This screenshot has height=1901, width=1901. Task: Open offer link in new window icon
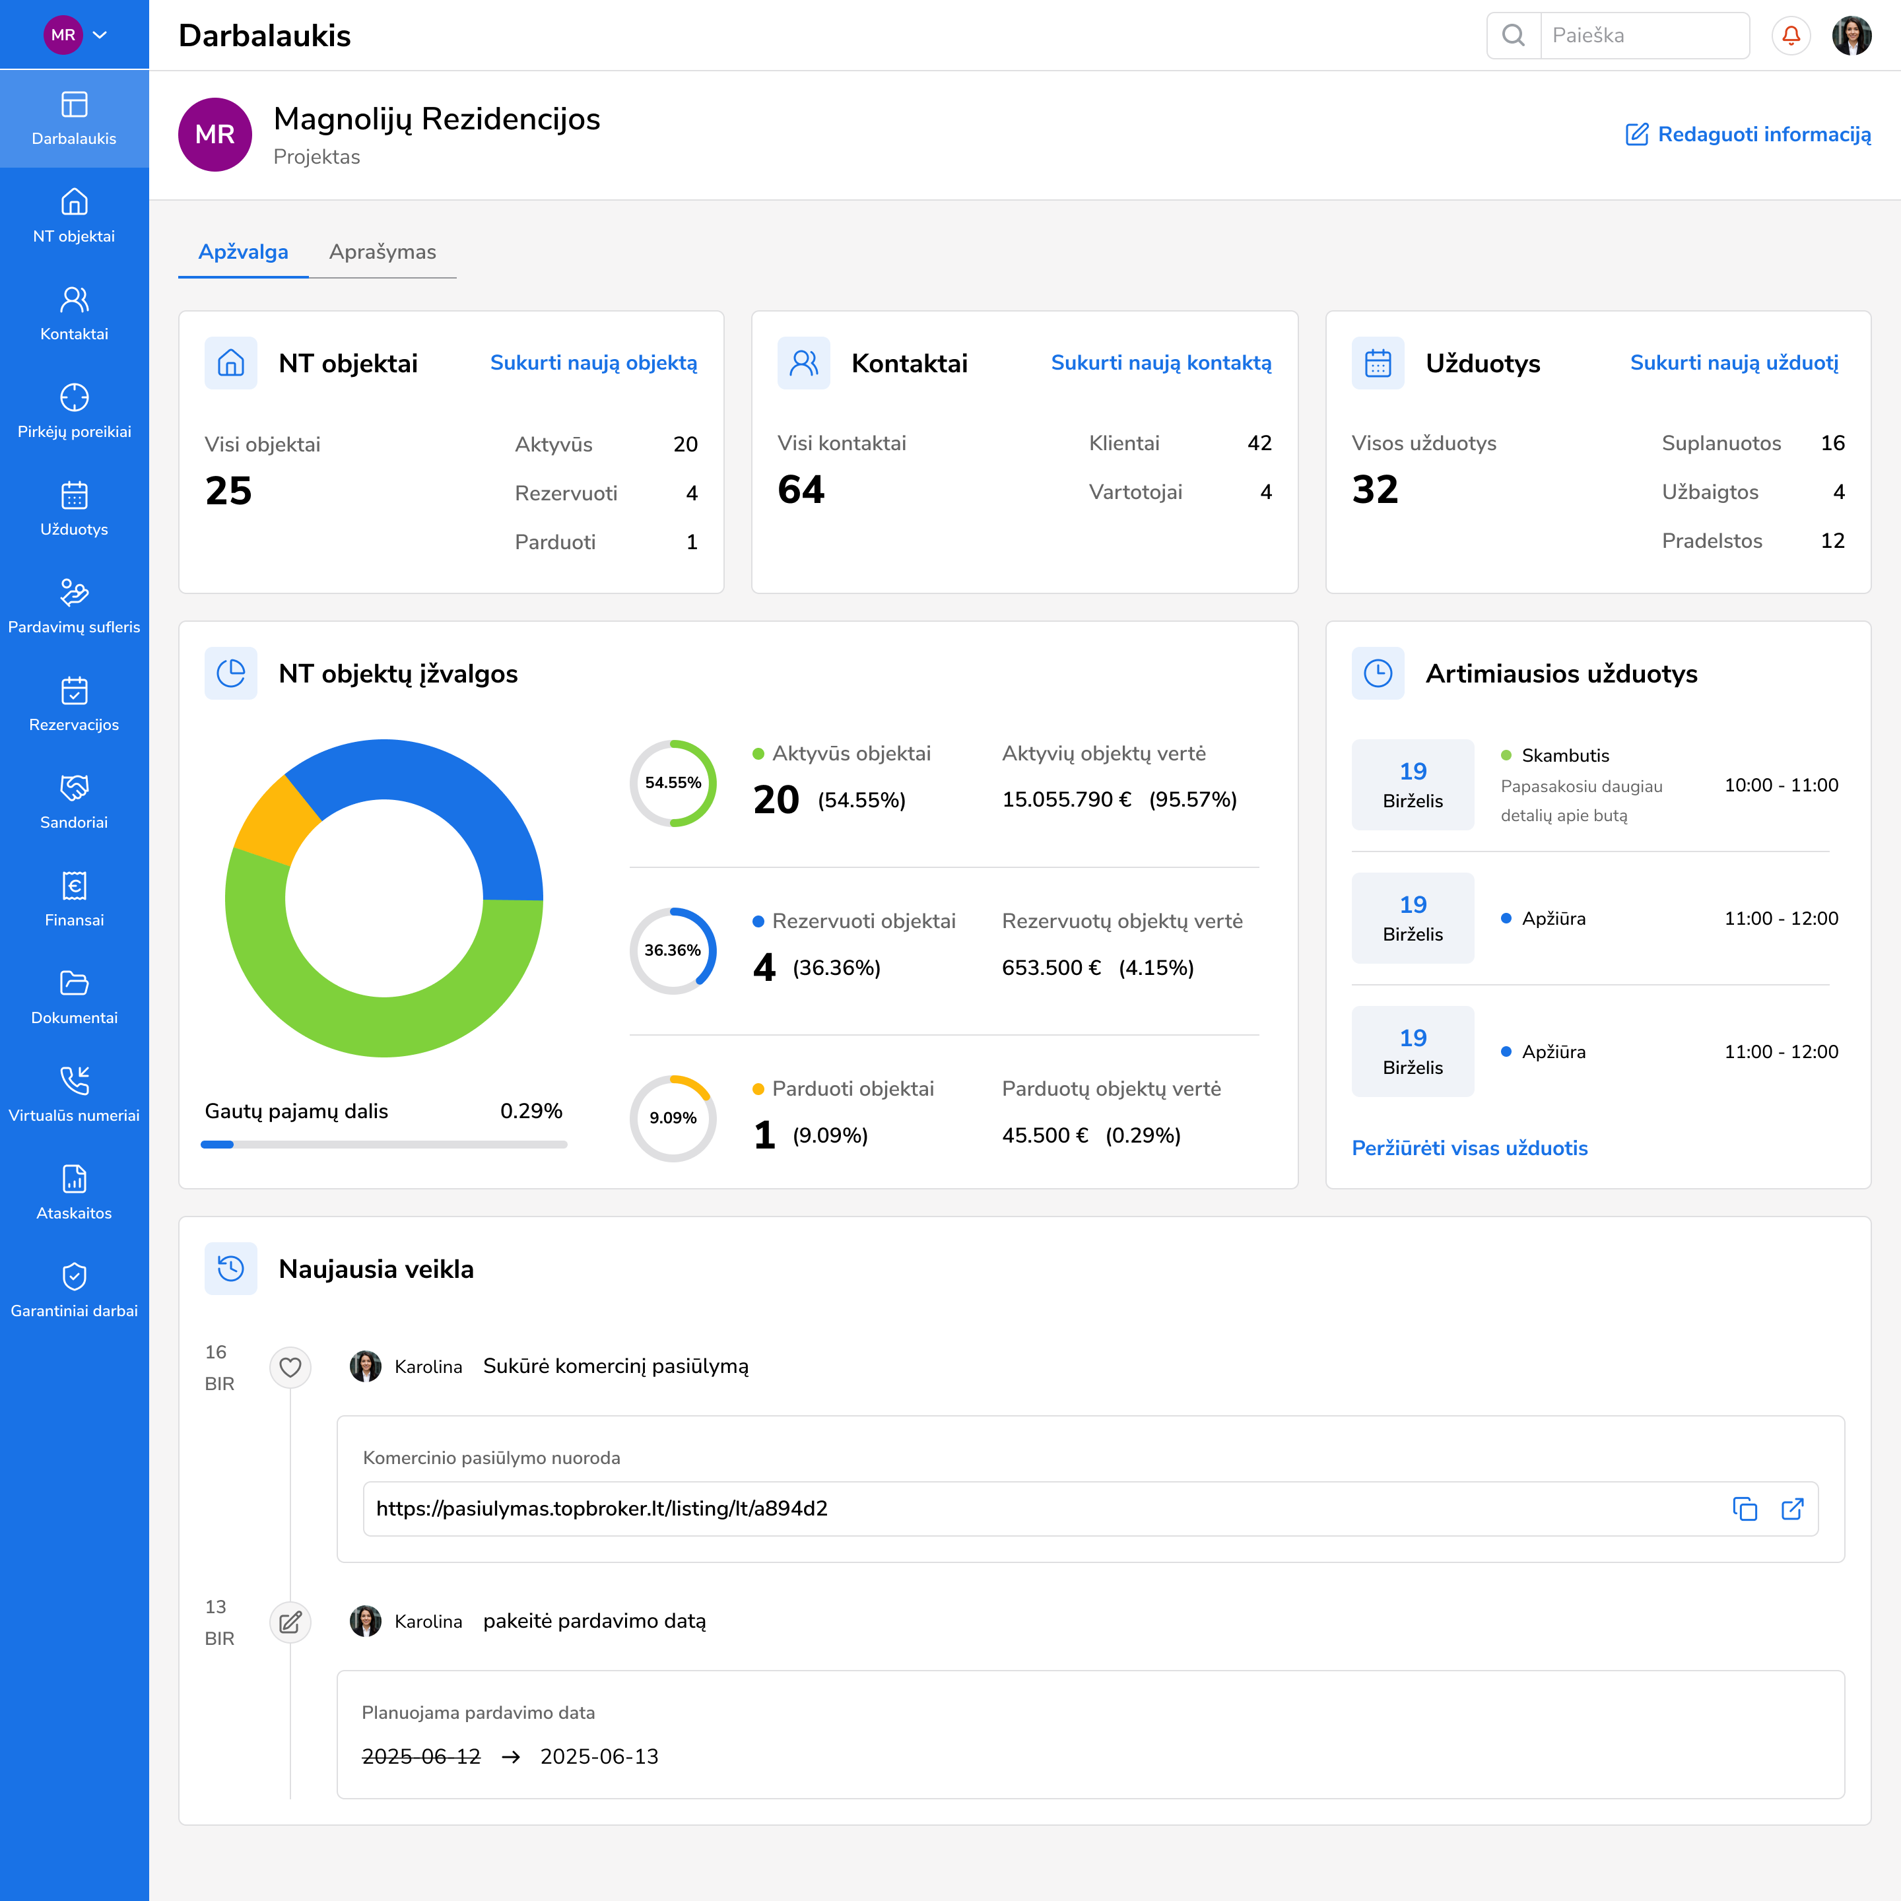click(1792, 1508)
